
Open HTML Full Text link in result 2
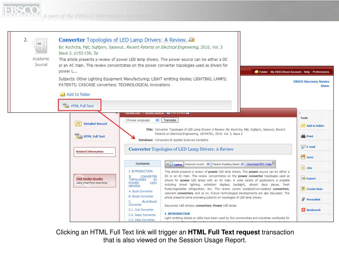point(82,106)
